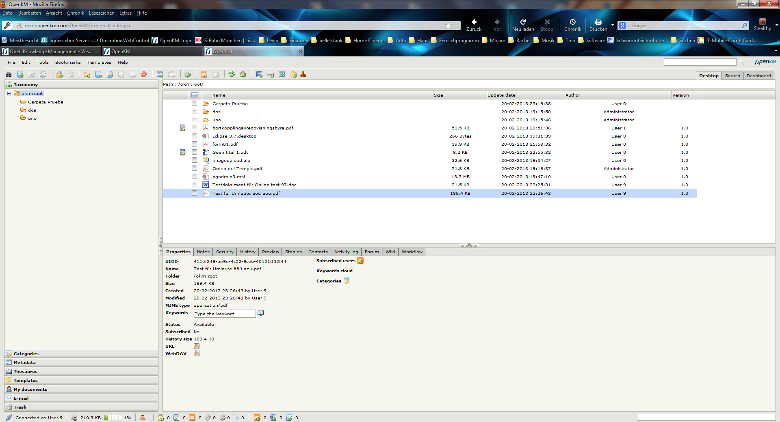Click the lock icon in the toolbar
This screenshot has height=422, width=780.
59,74
